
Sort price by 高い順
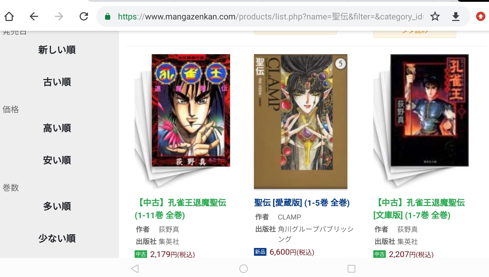tap(57, 128)
